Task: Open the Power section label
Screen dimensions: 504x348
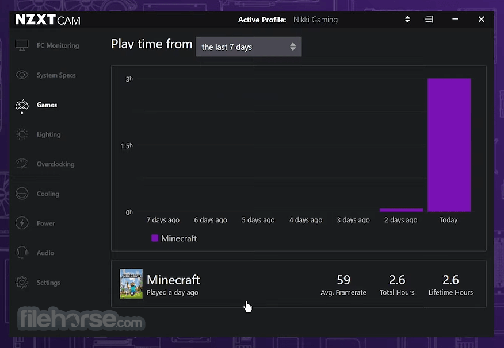Action: (45, 223)
